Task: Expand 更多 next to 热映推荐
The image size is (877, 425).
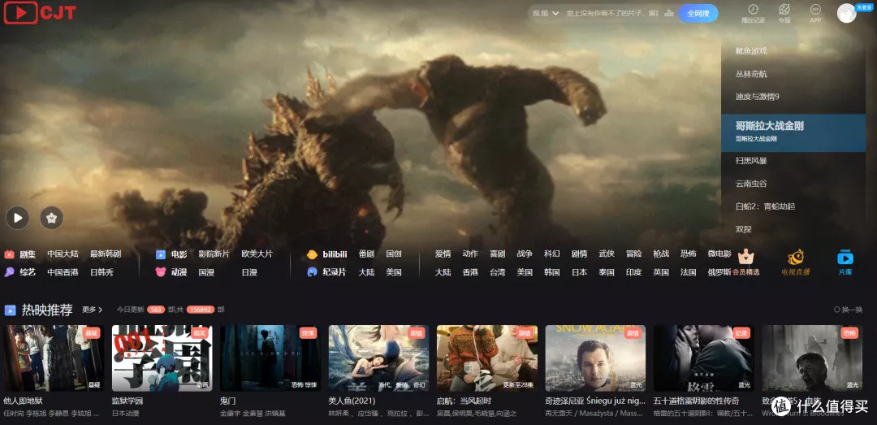Action: click(x=93, y=310)
